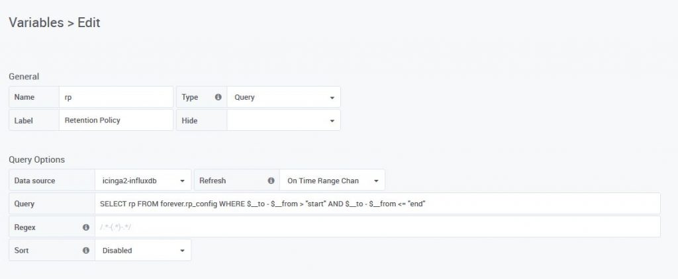Click the Data source label

click(x=34, y=180)
